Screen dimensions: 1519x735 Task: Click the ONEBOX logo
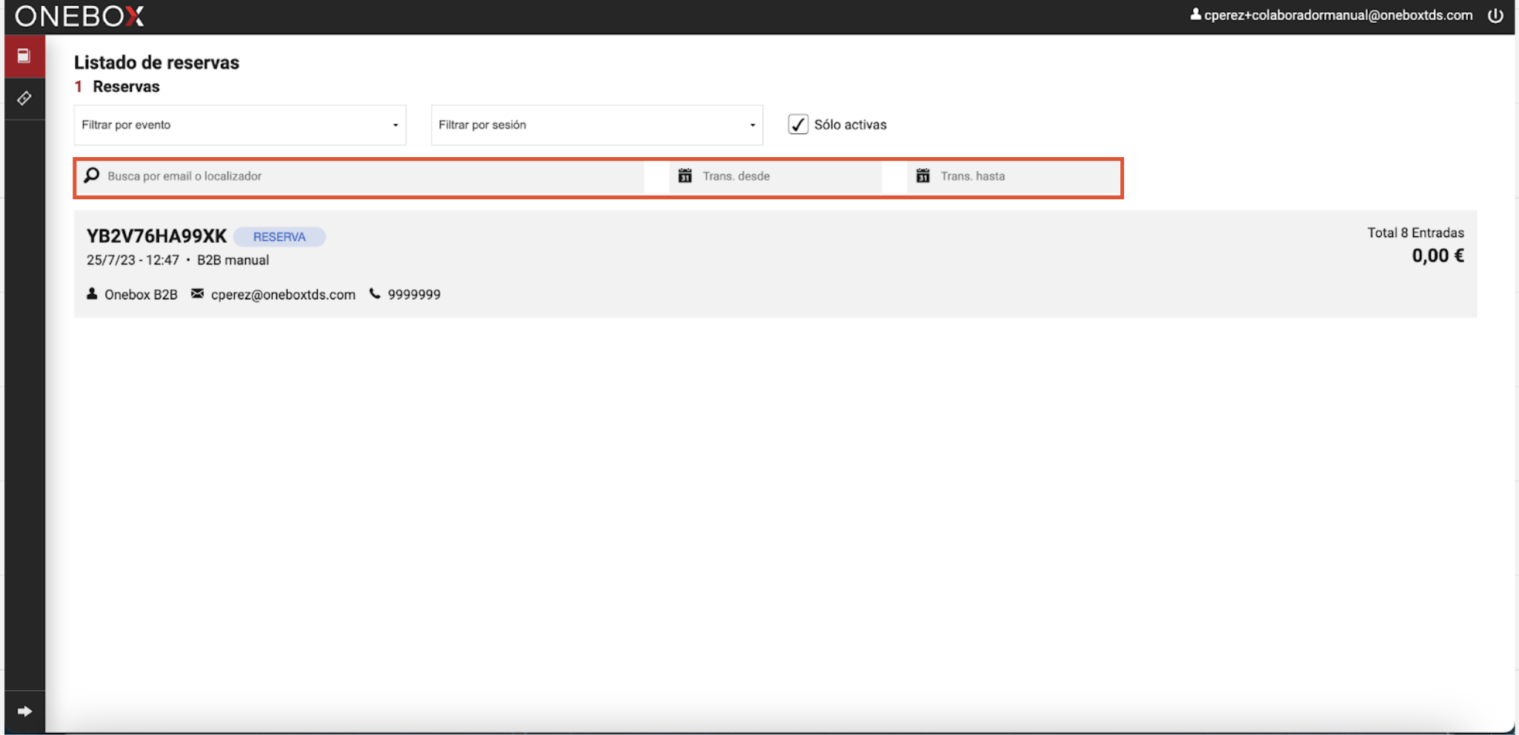coord(79,16)
